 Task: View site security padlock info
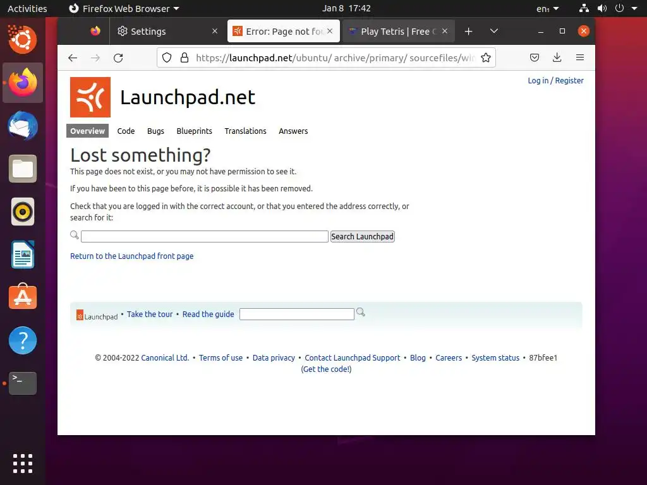(184, 57)
